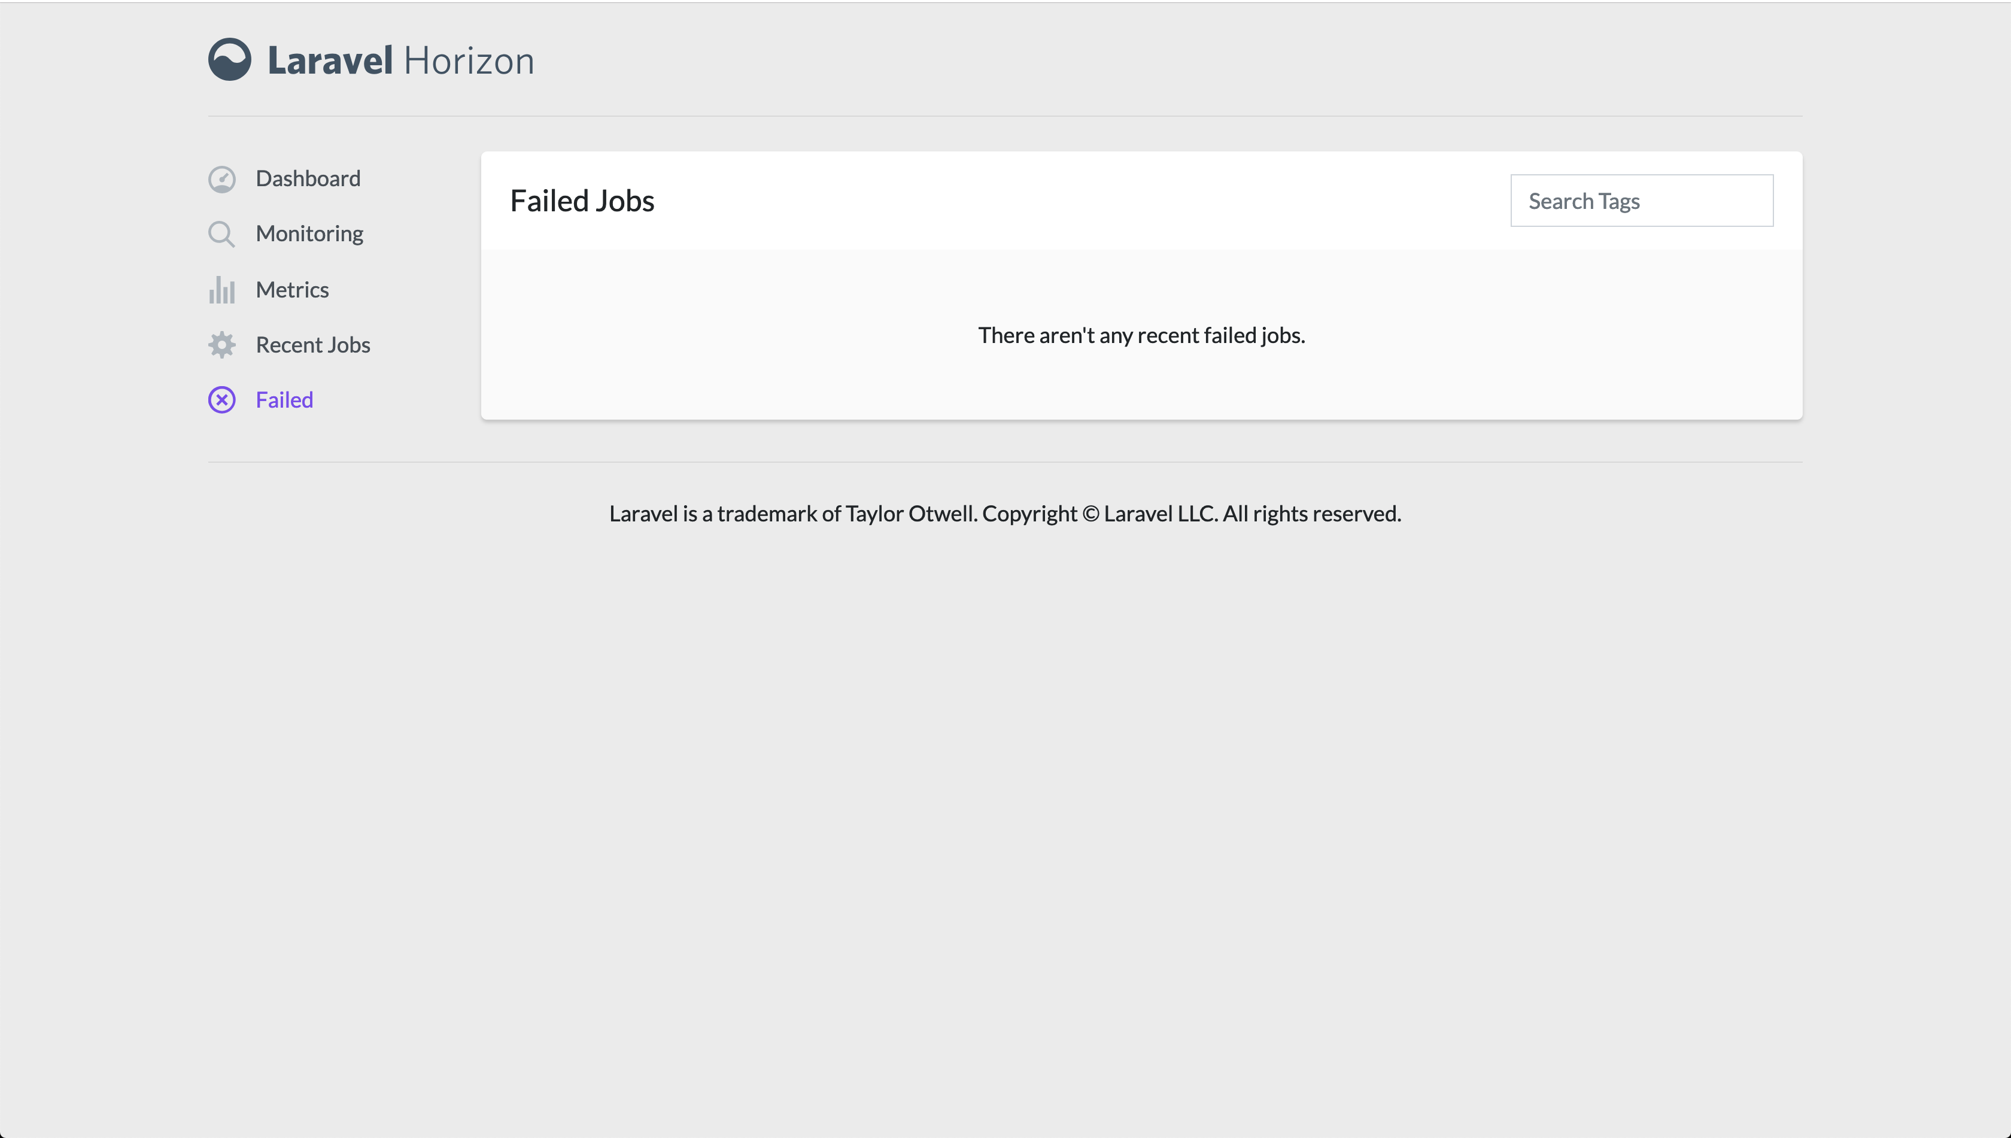The width and height of the screenshot is (2011, 1138).
Task: Click the Dashboard navigation entry
Action: click(x=308, y=178)
